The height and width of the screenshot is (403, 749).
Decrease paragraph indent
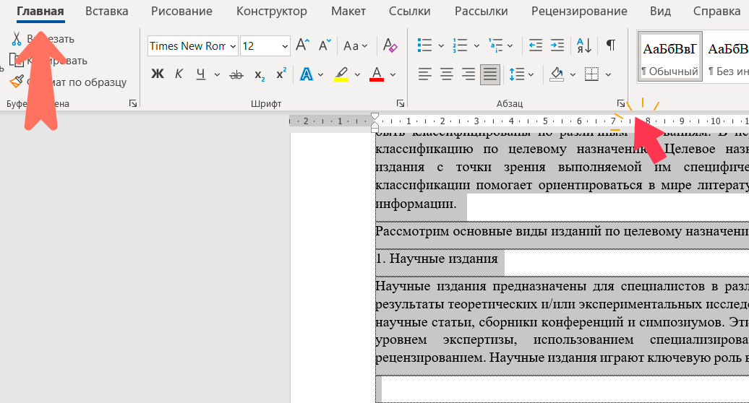[x=536, y=45]
